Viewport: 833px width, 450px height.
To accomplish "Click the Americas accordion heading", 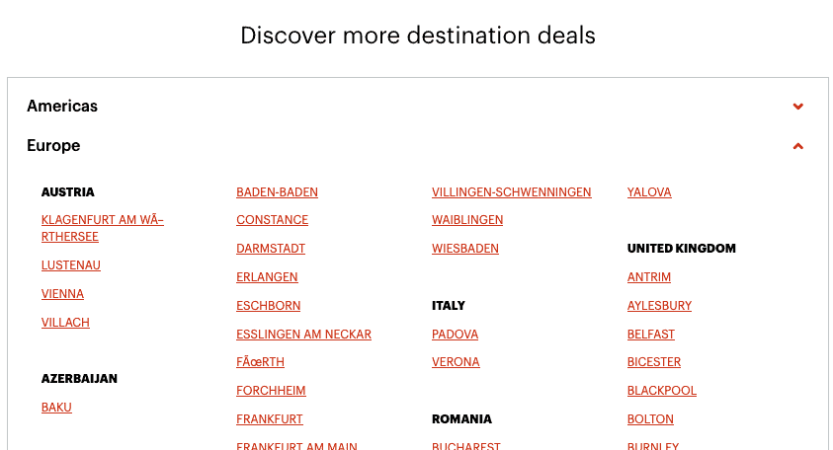I will coord(62,107).
